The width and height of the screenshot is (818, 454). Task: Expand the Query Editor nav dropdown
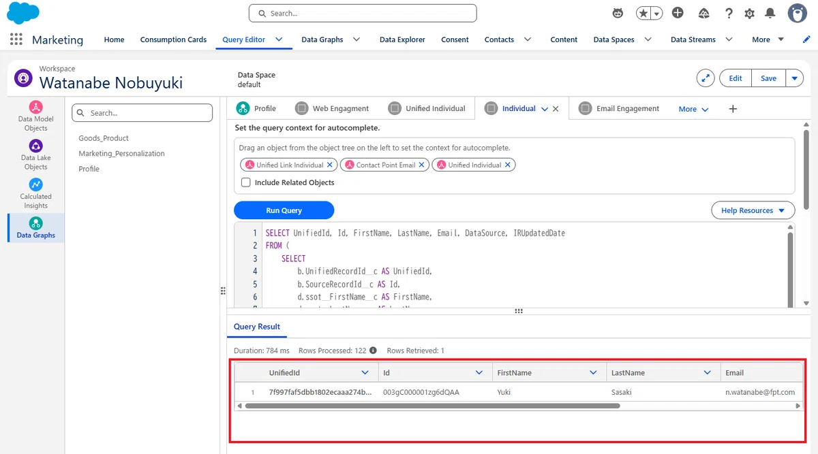click(279, 39)
